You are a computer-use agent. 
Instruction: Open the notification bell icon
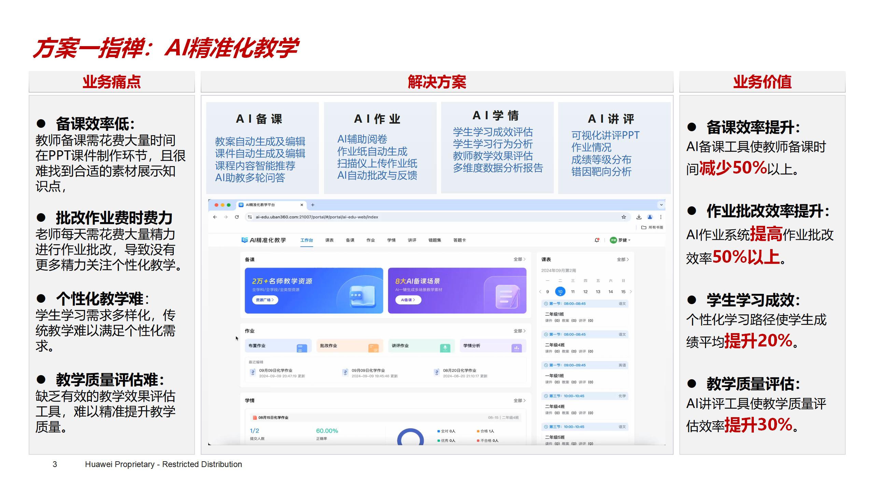click(x=597, y=240)
